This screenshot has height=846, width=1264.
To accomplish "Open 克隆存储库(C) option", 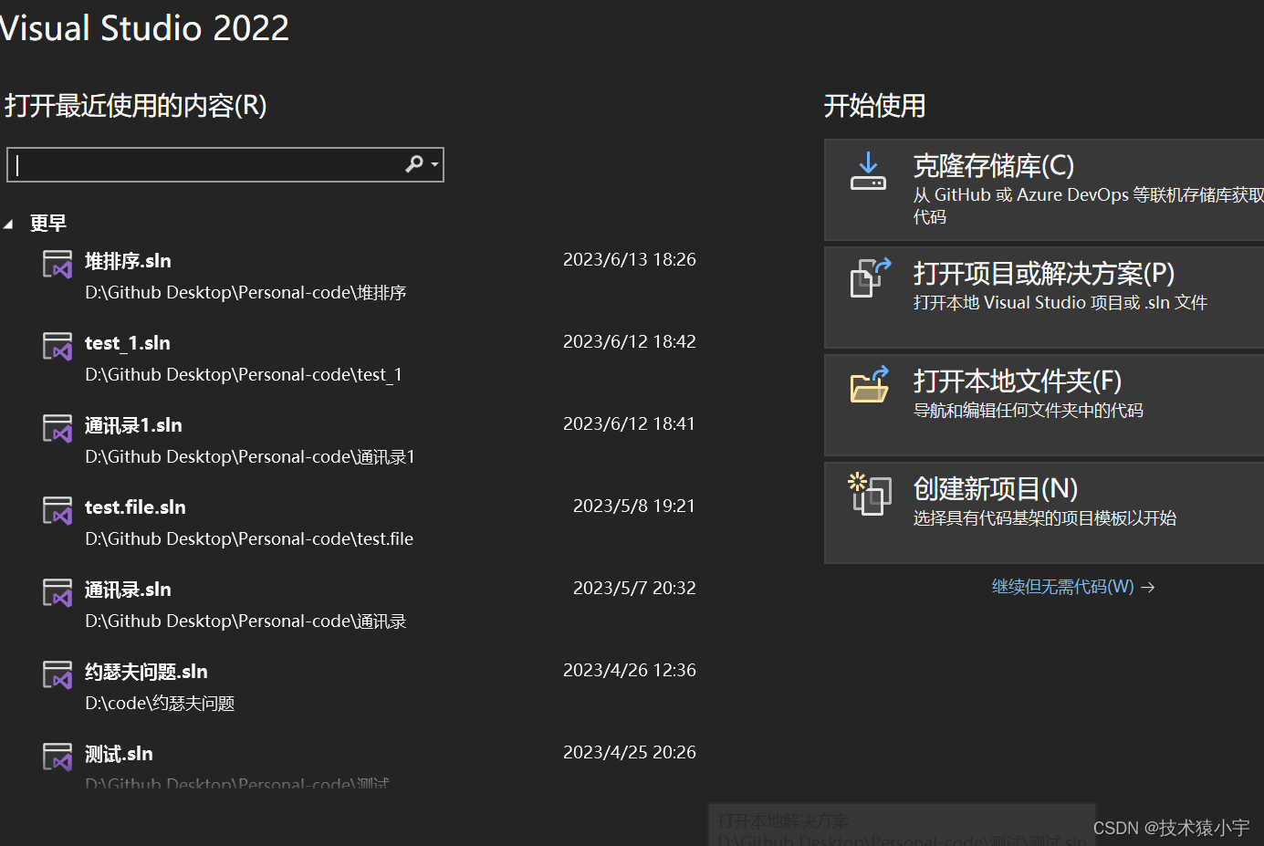I will click(1044, 190).
